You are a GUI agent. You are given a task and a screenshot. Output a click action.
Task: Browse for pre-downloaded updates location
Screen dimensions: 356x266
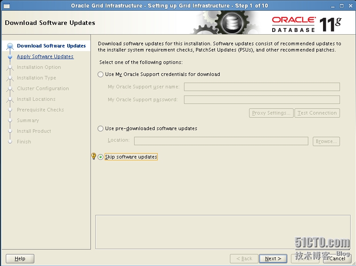pyautogui.click(x=326, y=141)
